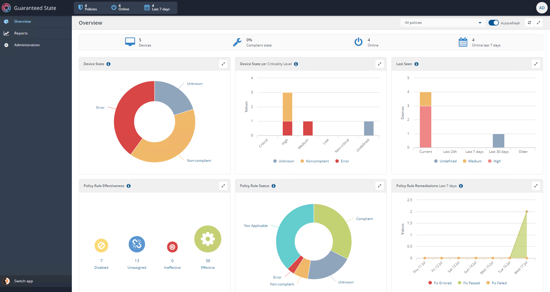The image size is (550, 292).
Task: Toggle Error series in criticality legend
Action: 342,161
